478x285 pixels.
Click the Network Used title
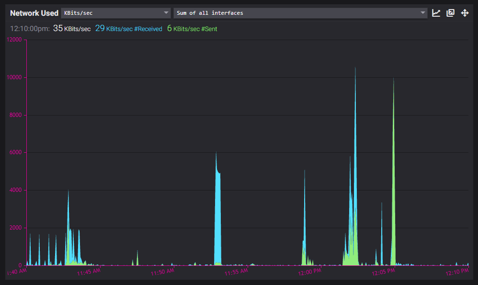[34, 13]
